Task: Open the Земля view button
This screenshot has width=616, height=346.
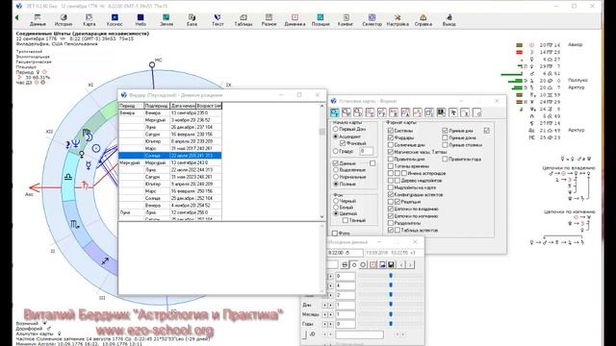Action: click(167, 20)
